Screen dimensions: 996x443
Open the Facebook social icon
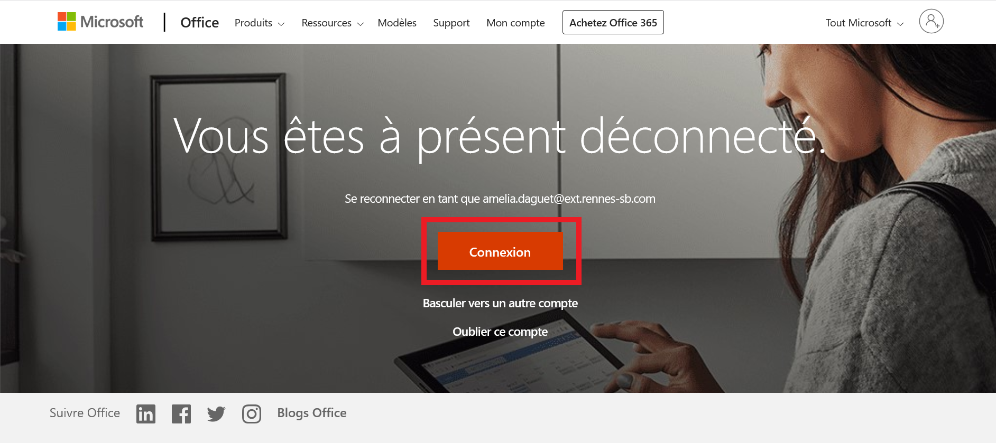(181, 414)
